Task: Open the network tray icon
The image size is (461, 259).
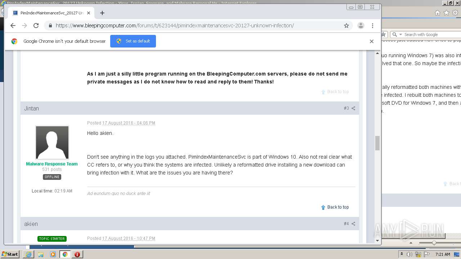Action: 418,254
